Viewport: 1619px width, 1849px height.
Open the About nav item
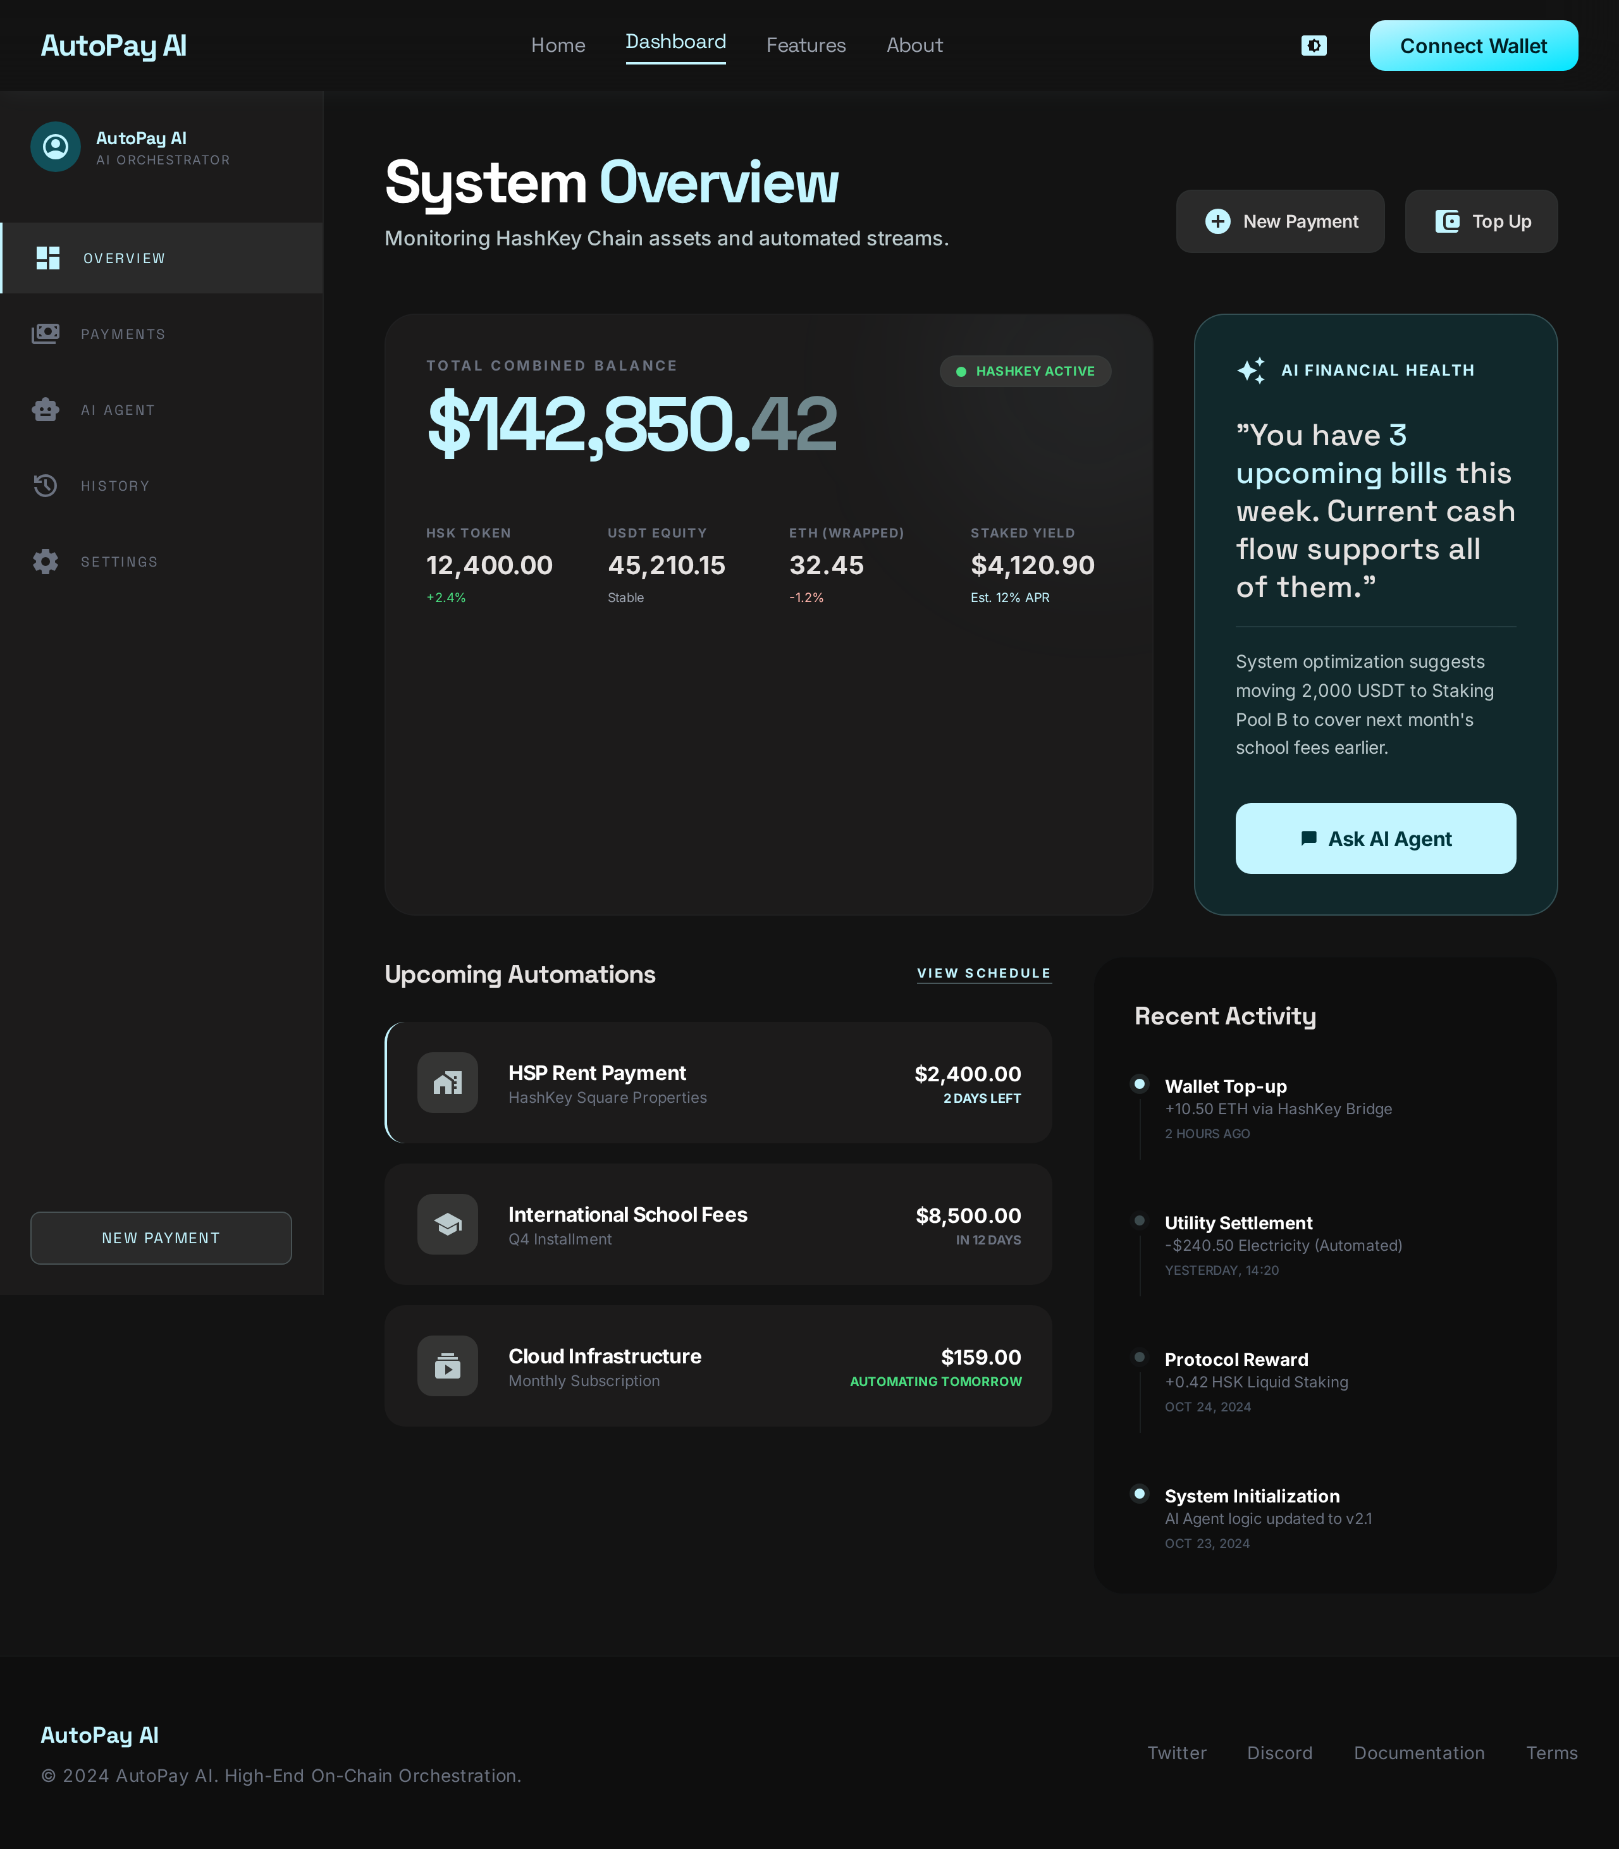coord(914,45)
